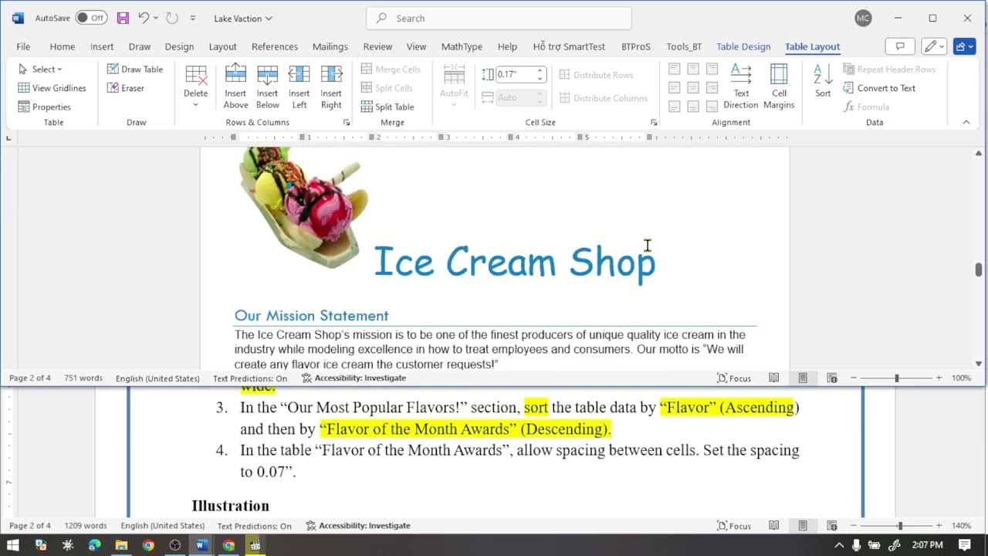Screen dimensions: 988x556
Task: Click into the Search box
Action: pyautogui.click(x=499, y=18)
